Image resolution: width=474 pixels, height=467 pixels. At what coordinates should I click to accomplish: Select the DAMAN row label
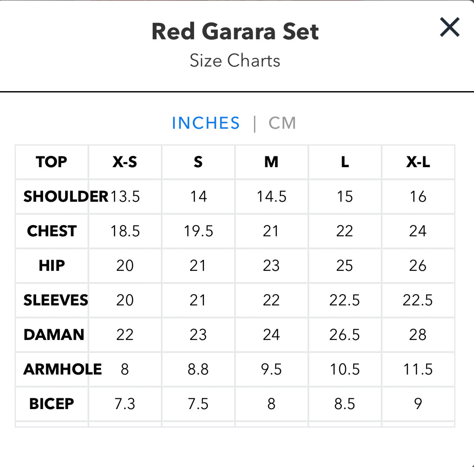pos(54,335)
